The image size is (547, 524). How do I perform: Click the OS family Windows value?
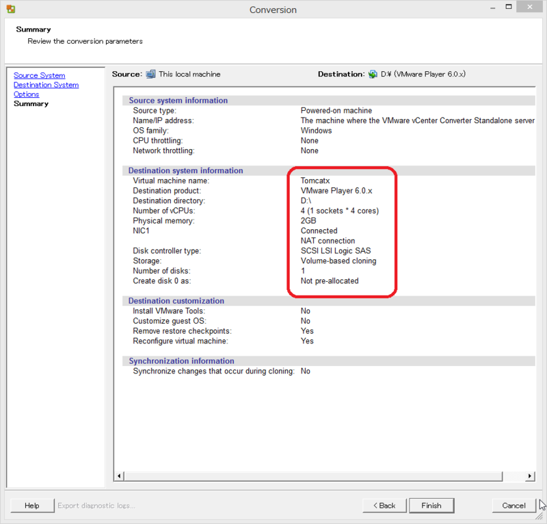pyautogui.click(x=316, y=131)
